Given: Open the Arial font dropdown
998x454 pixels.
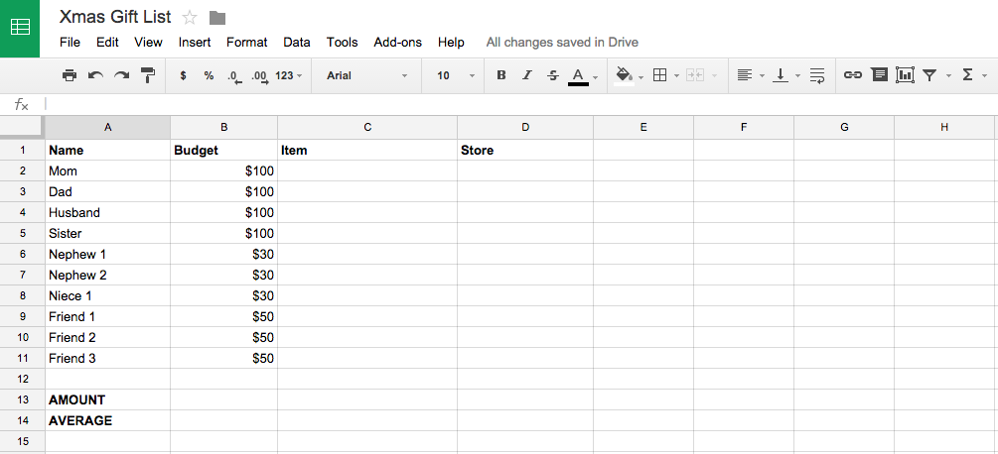Looking at the screenshot, I should coord(365,75).
